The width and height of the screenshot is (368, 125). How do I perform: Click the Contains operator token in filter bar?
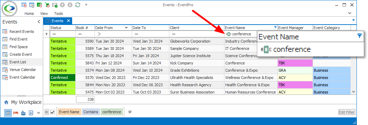tap(91, 112)
